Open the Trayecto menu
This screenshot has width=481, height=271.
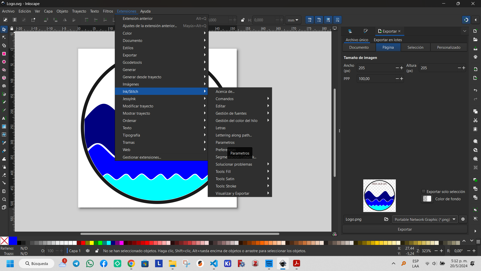click(x=79, y=11)
